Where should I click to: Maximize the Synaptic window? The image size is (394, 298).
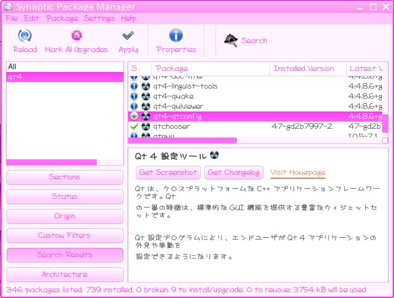(x=373, y=6)
